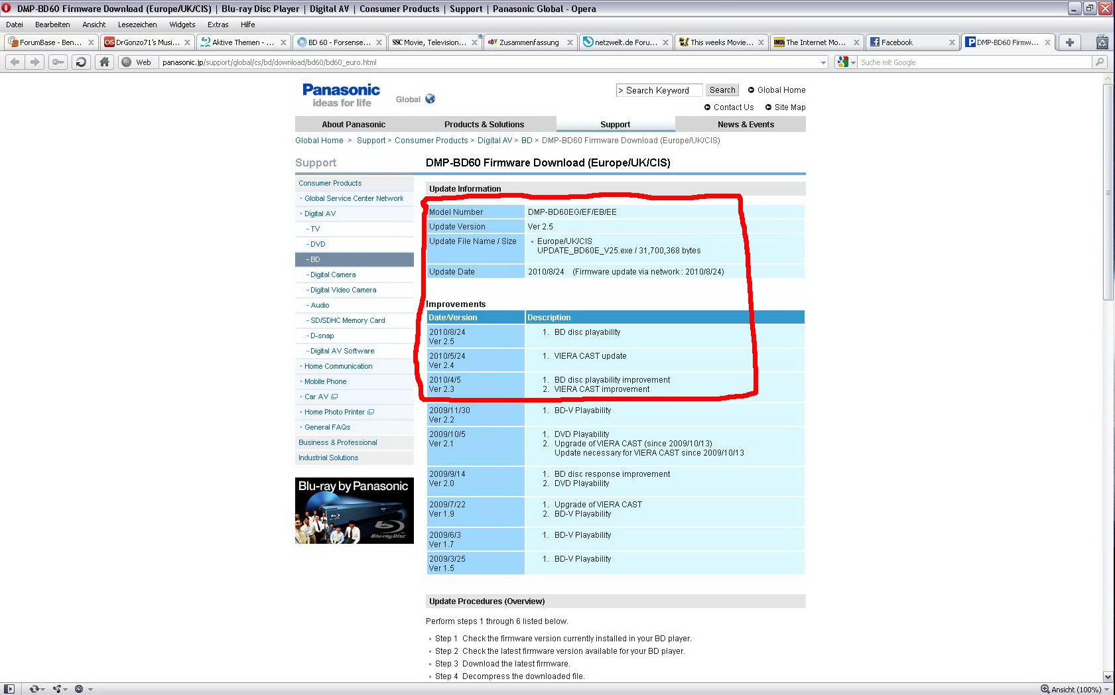Close the Facebook tab
This screenshot has width=1115, height=695.
(952, 42)
